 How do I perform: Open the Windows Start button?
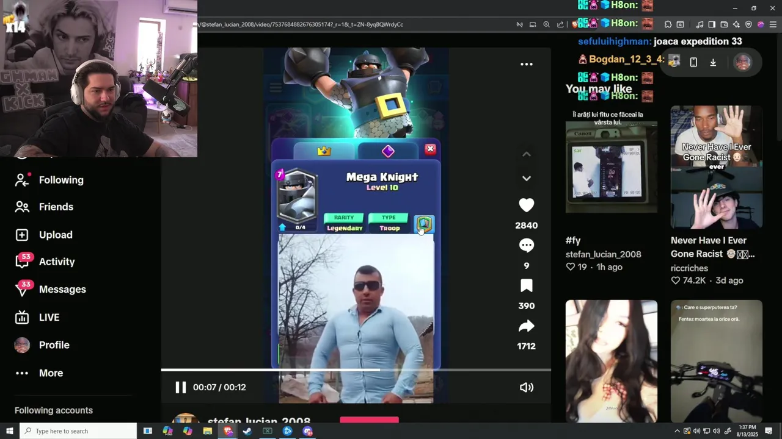(x=9, y=431)
